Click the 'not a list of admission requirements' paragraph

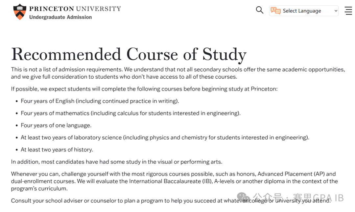pyautogui.click(x=177, y=73)
